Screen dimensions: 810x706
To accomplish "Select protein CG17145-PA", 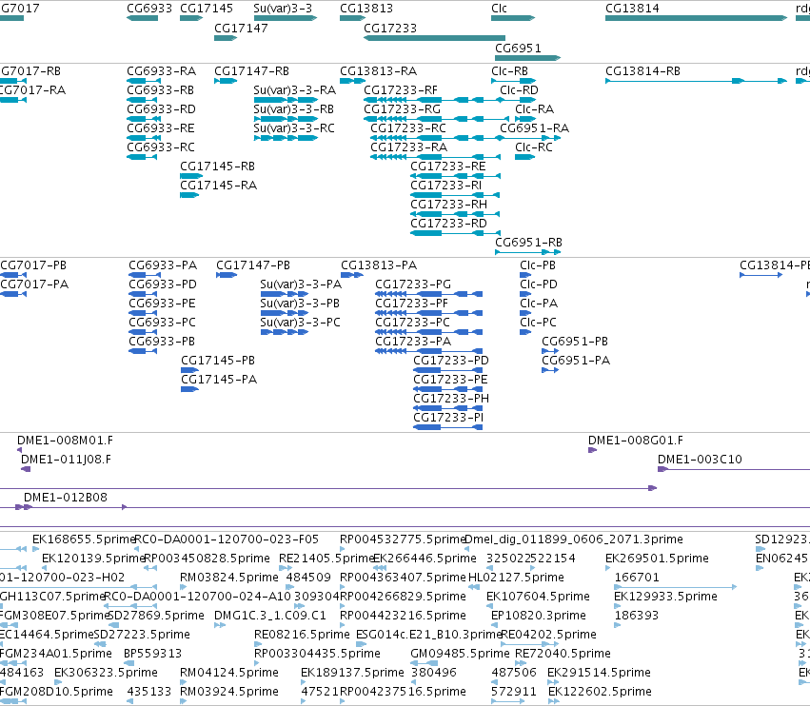I will coord(219,380).
